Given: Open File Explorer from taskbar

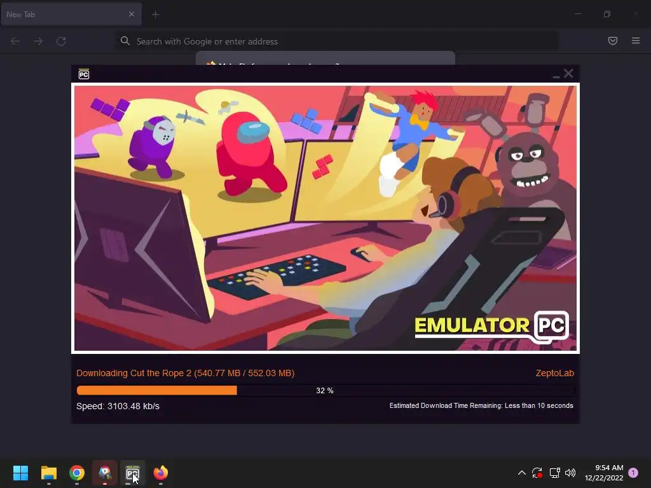Looking at the screenshot, I should [48, 473].
